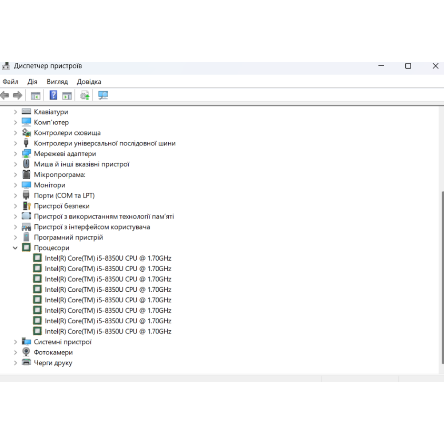Click the update device driver toolbar icon
Image resolution: width=444 pixels, height=444 pixels.
[85, 95]
